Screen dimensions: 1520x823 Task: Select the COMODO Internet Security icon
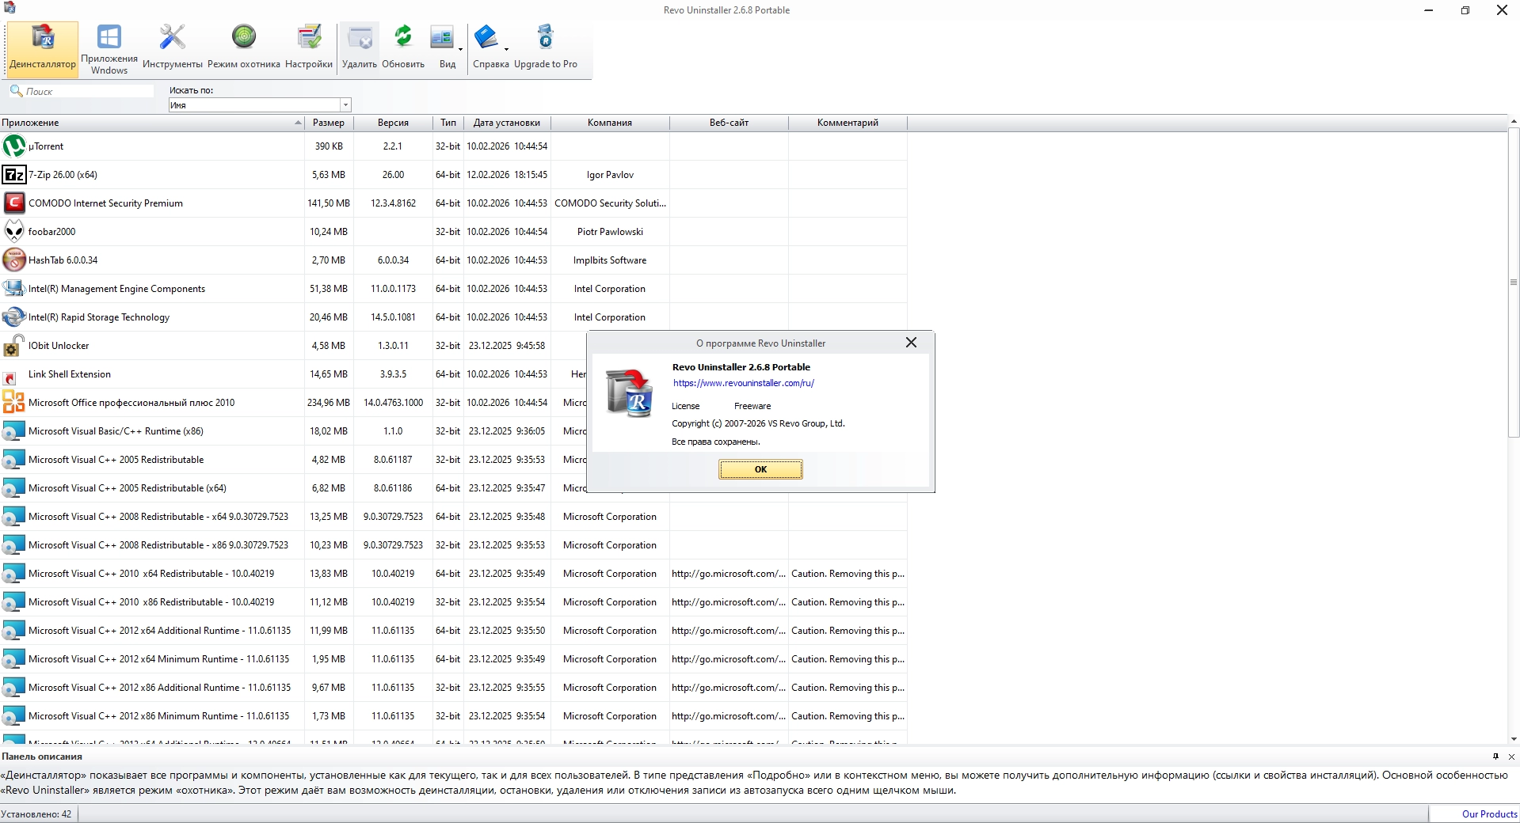(14, 203)
